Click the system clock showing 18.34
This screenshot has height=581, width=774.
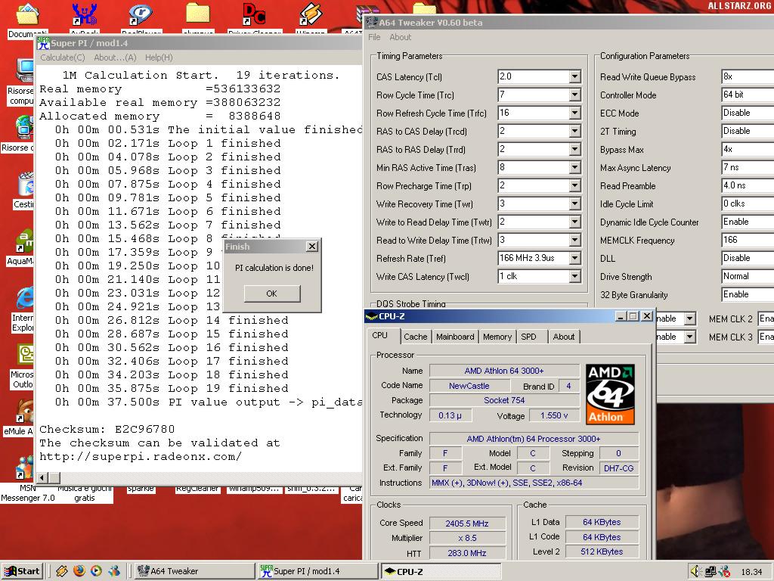pos(751,572)
